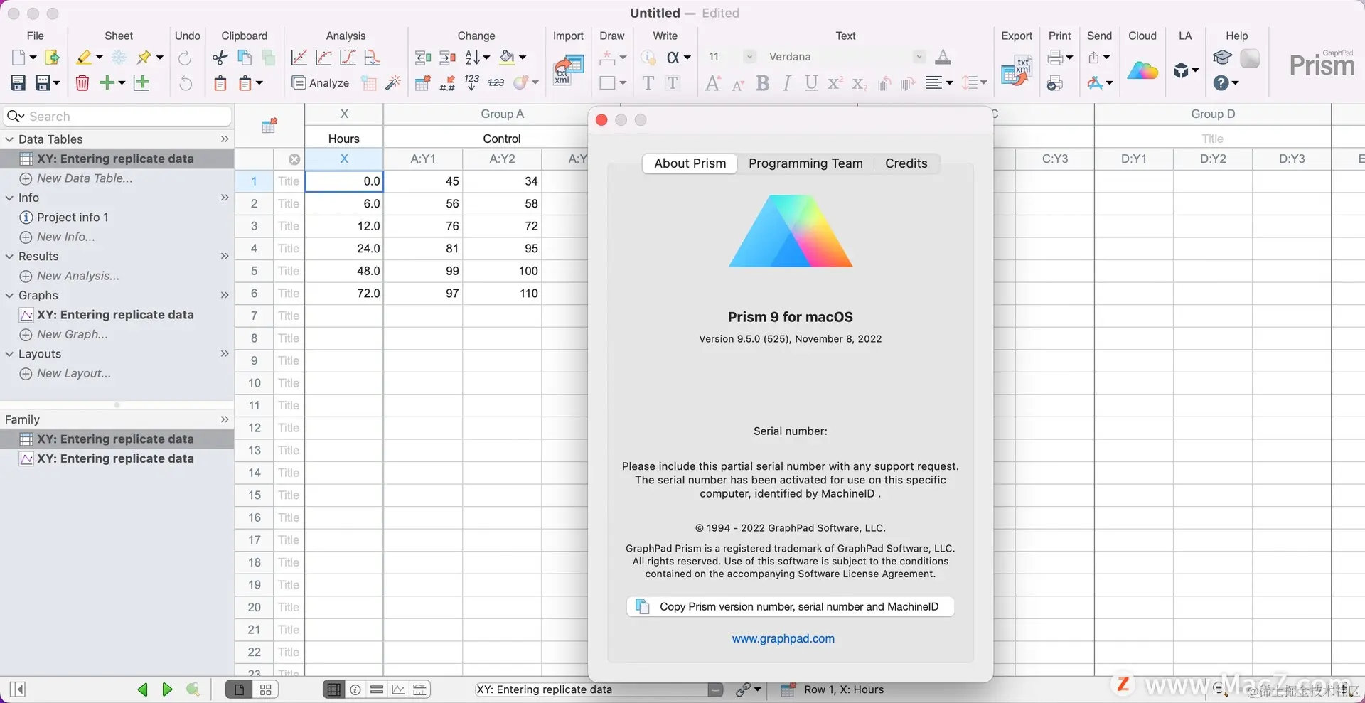1365x703 pixels.
Task: Increase font size with large A icon
Action: (x=713, y=83)
